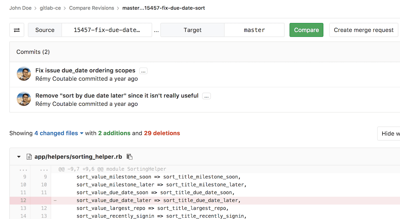Click avatar of first commit by Rémy Coutable
This screenshot has height=219, width=400.
(x=24, y=74)
